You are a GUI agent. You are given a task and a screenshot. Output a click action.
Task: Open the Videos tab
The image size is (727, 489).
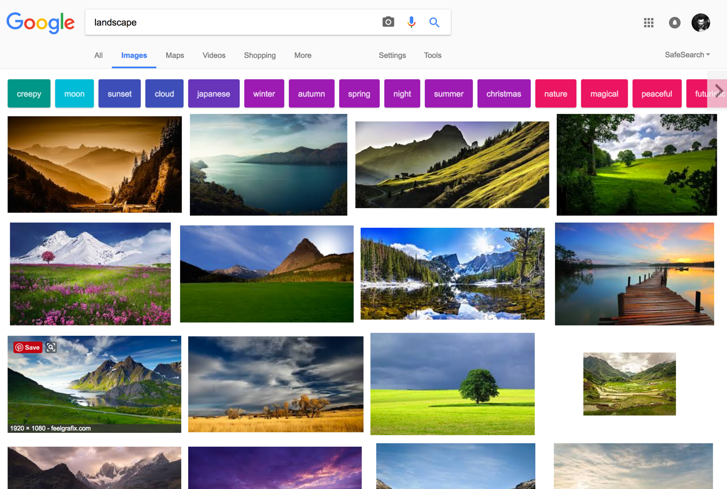point(214,55)
